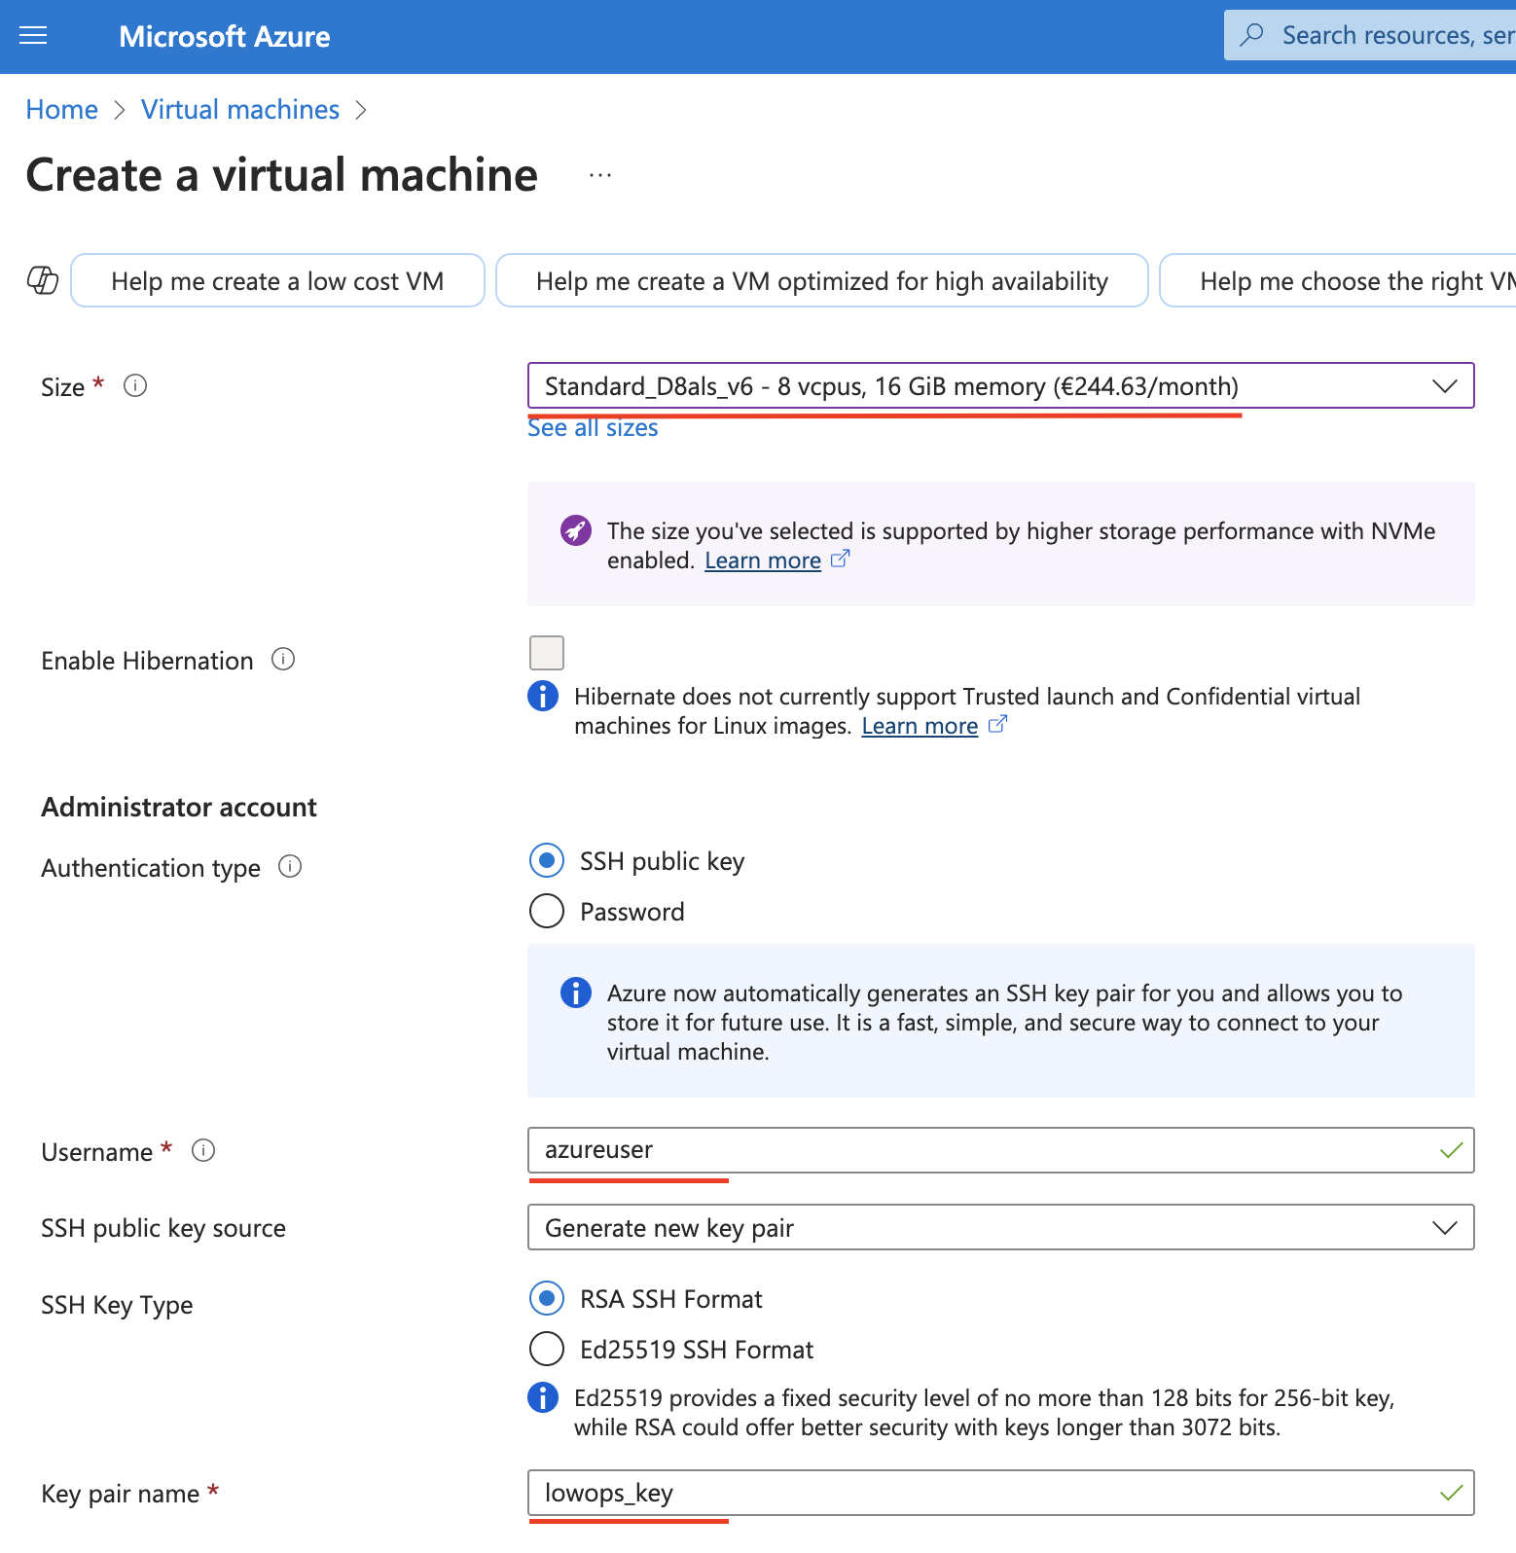Viewport: 1516px width, 1553px height.
Task: Click Help me create a low cost VM
Action: coord(277,280)
